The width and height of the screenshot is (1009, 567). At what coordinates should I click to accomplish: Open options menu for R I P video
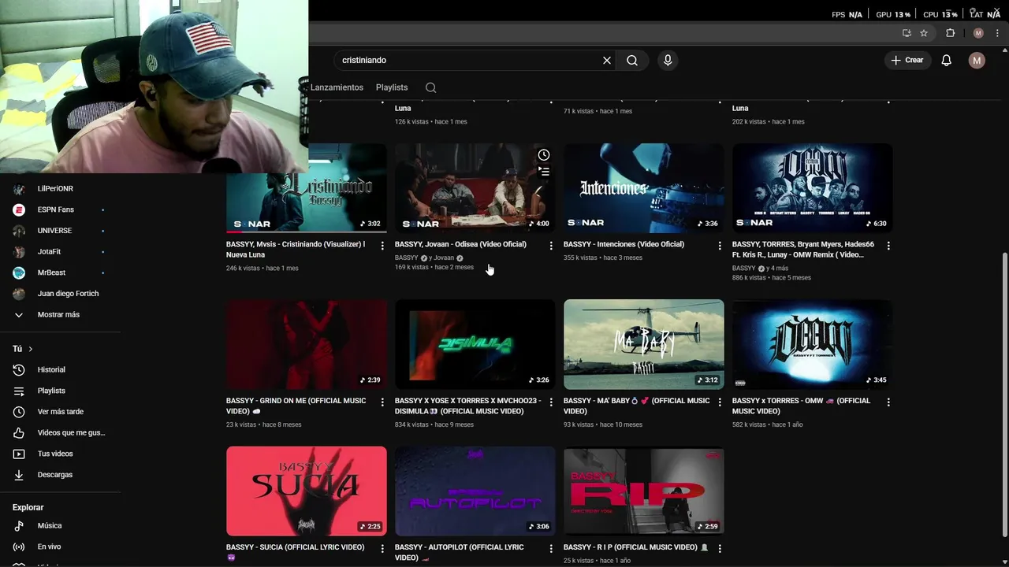[720, 548]
